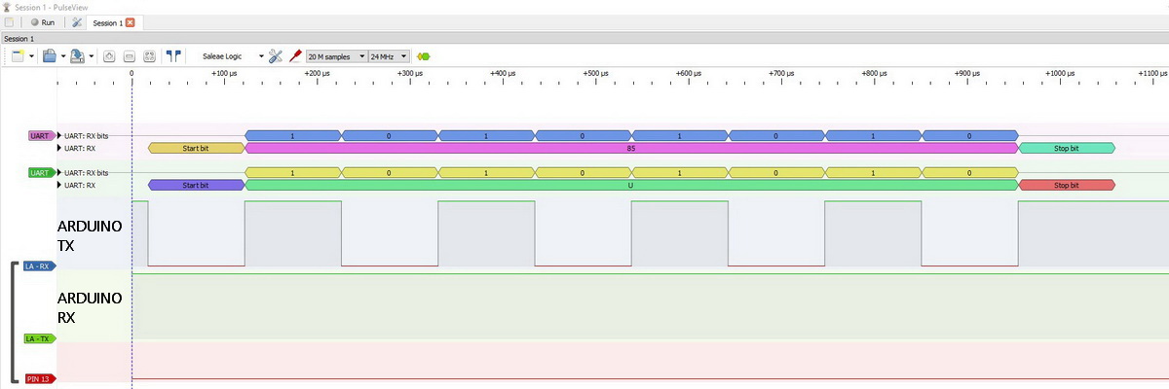Toggle the zoom-to-fit button
Viewport: 1169px width, 389px height.
coord(149,56)
